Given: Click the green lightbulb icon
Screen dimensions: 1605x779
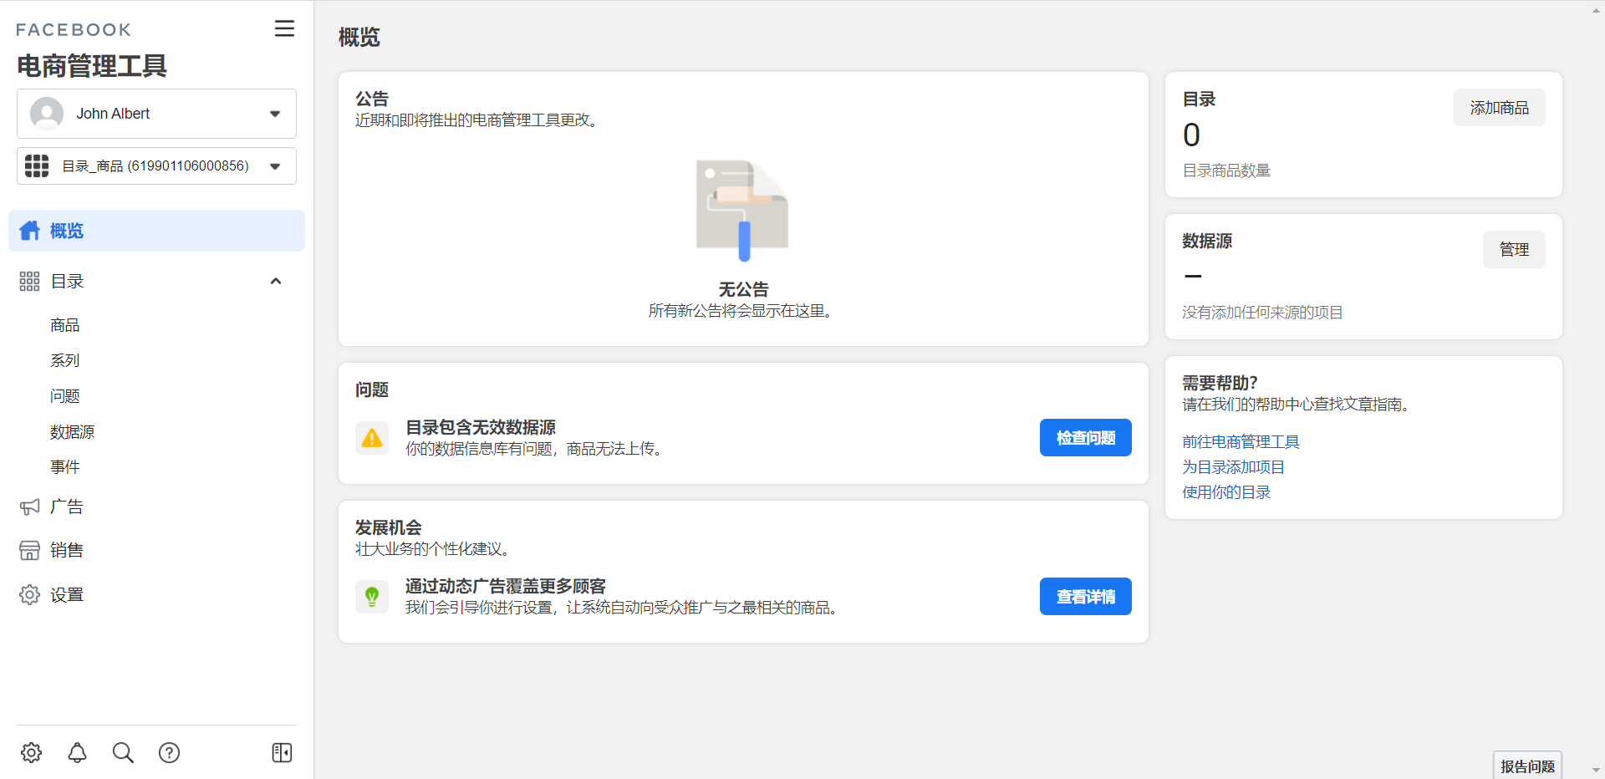Looking at the screenshot, I should coord(372,597).
